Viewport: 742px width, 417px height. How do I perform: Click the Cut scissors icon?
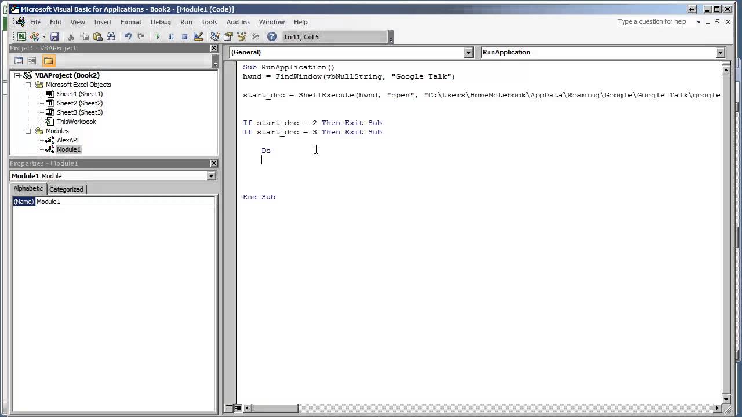click(x=71, y=36)
